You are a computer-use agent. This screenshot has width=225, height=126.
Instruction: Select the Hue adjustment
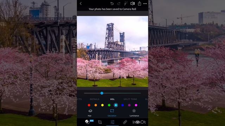point(90,113)
